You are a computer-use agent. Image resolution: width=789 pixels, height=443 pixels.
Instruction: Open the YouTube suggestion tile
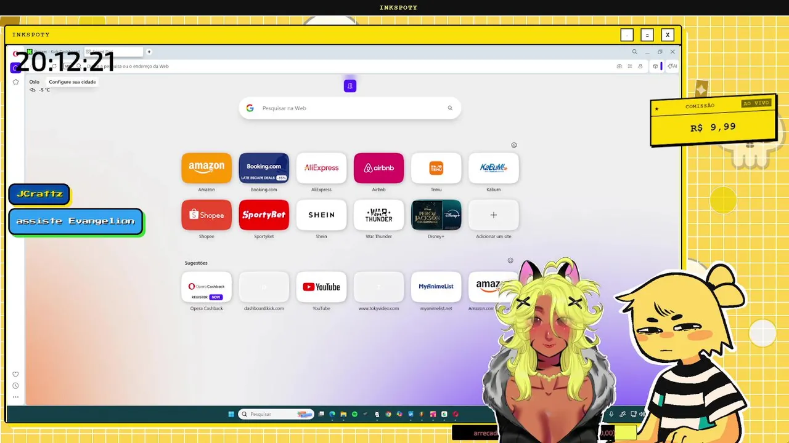pyautogui.click(x=321, y=287)
